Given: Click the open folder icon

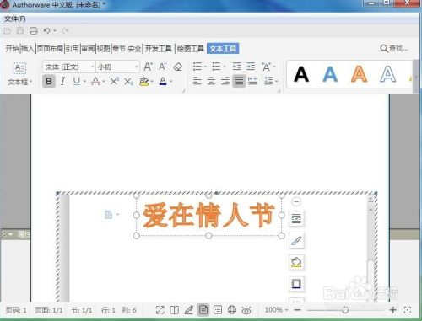Looking at the screenshot, I should 7,30.
